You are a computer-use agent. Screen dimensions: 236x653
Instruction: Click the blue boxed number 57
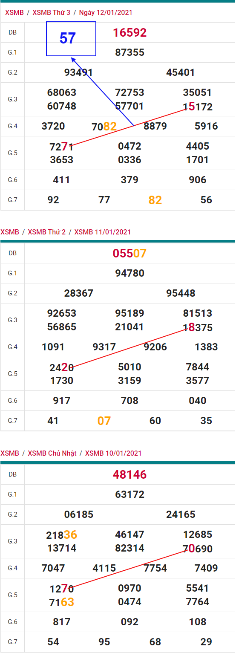[x=67, y=38]
